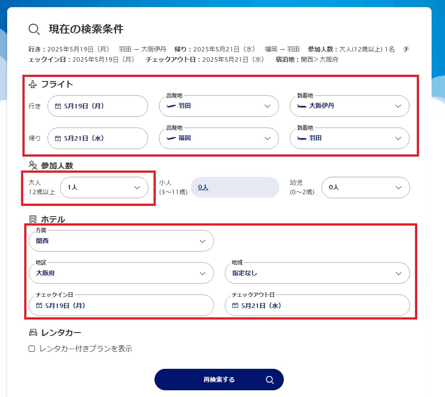Click the calendar icon in チェックアウト日 field
Viewport: 445px width, 397px height.
235,306
